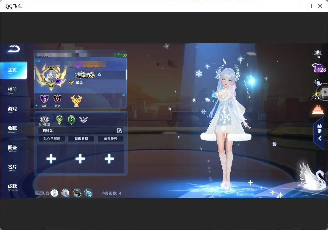Click the birthday cake icon
This screenshot has height=230, width=328.
click(x=317, y=110)
